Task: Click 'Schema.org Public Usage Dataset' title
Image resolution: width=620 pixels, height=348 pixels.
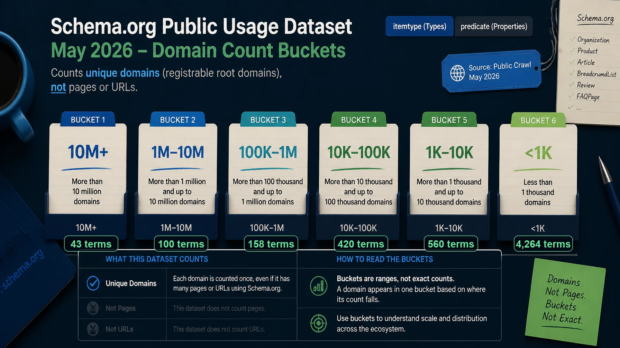Action: 201,26
